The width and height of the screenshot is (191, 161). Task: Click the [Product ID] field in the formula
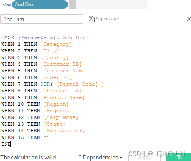coord(63,91)
